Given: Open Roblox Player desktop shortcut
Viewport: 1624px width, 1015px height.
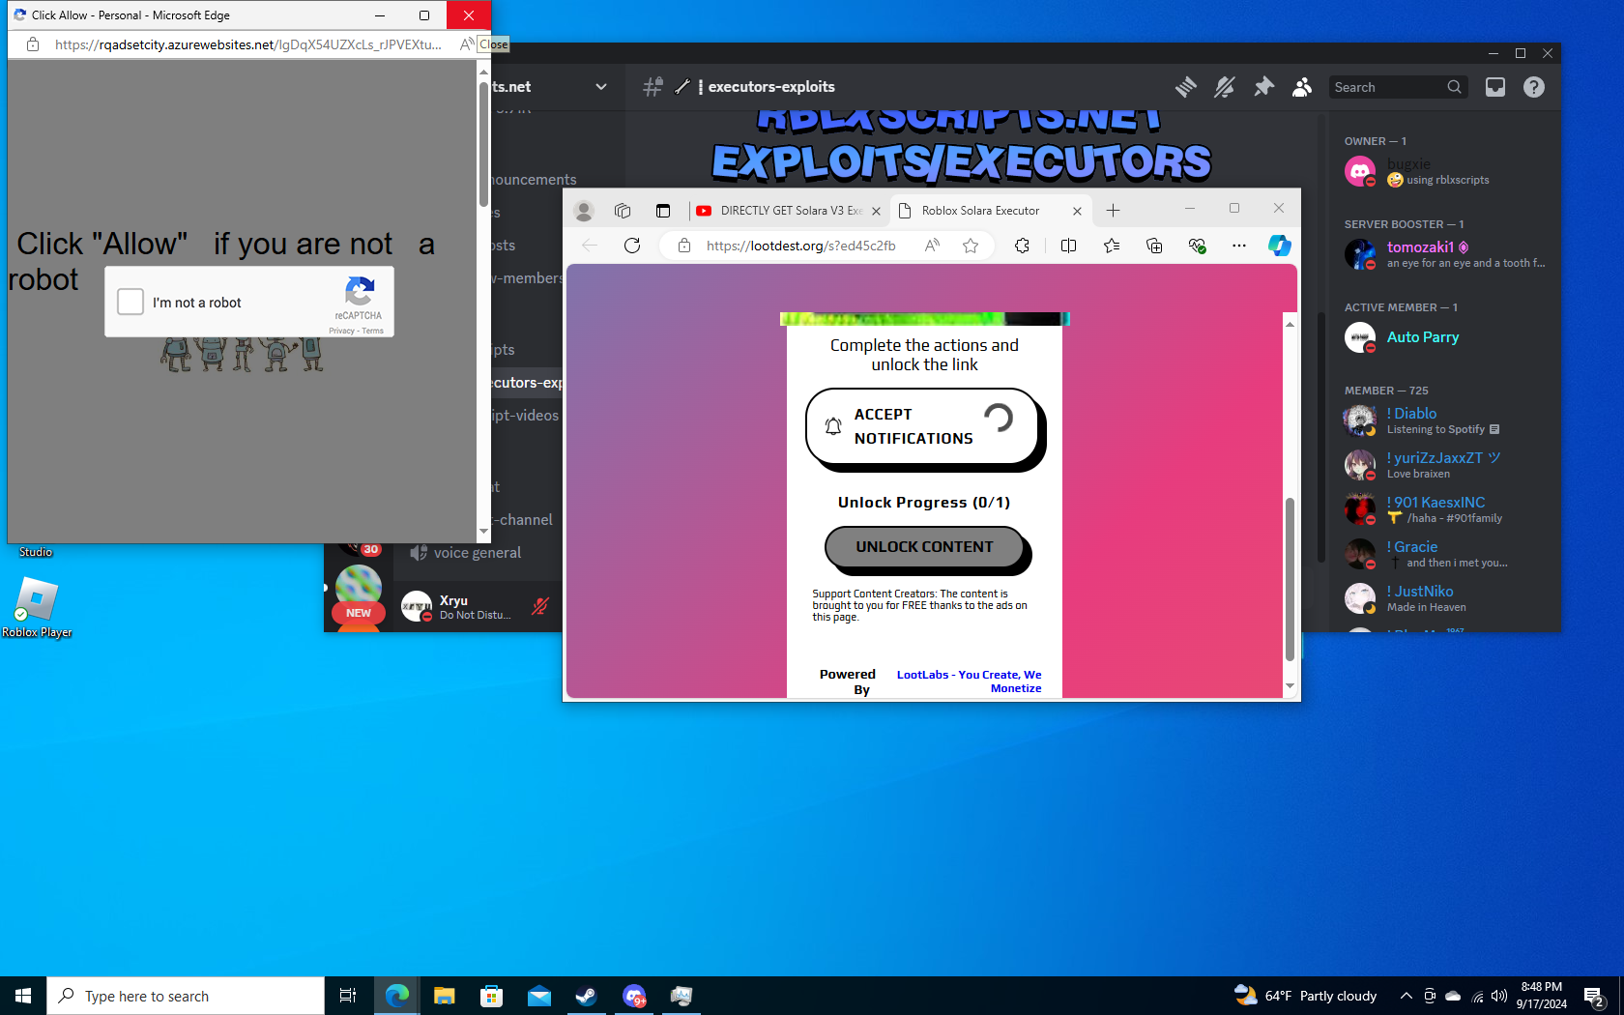Looking at the screenshot, I should click(x=37, y=607).
